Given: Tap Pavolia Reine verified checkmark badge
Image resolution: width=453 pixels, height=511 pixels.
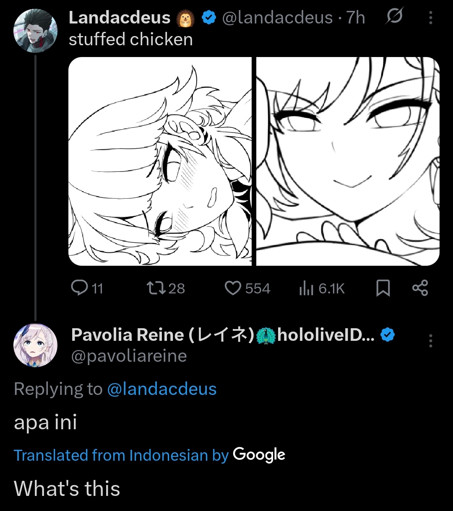Looking at the screenshot, I should click(x=388, y=335).
